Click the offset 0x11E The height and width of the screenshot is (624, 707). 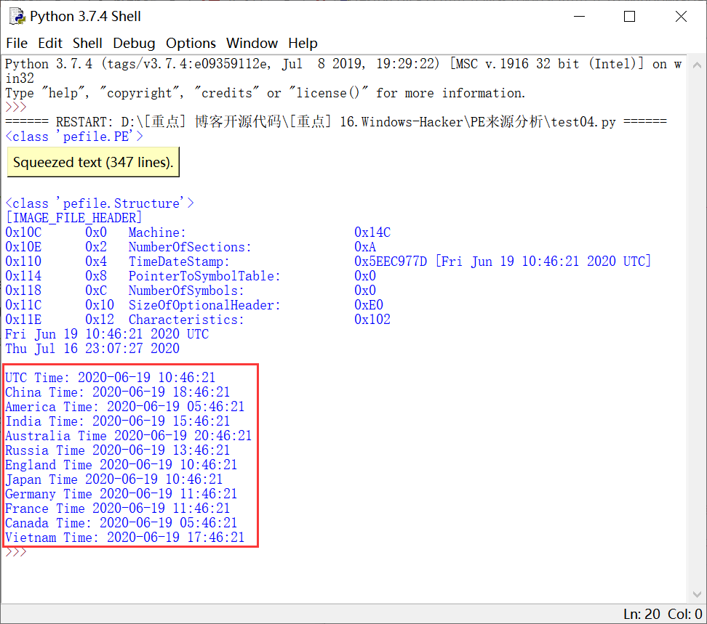(x=23, y=319)
